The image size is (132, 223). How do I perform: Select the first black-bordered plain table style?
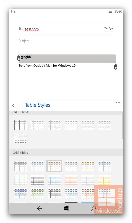[21, 125]
